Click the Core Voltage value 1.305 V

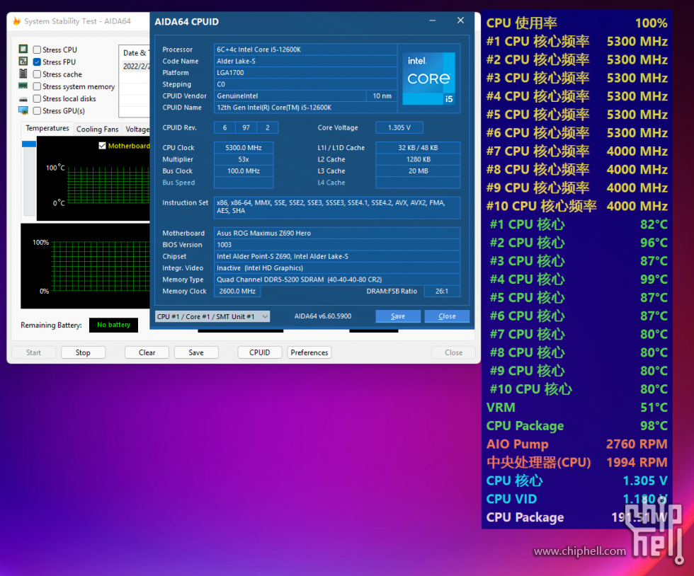pos(399,127)
